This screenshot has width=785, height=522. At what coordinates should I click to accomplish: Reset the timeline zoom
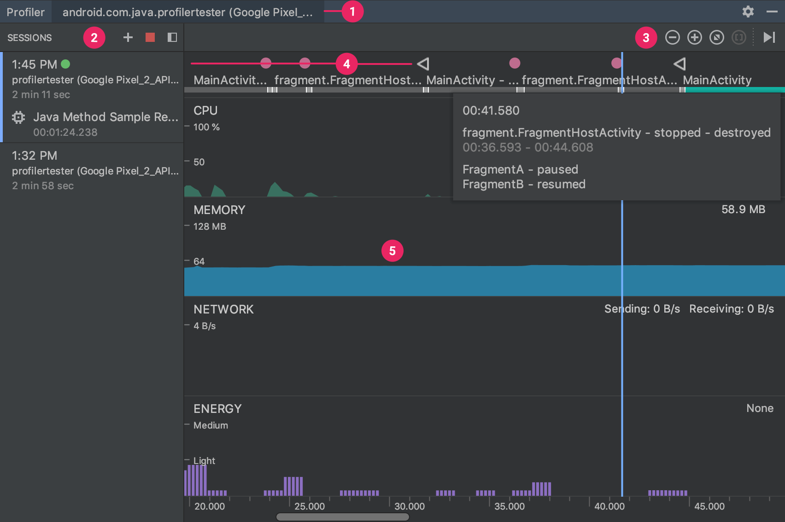click(x=717, y=37)
